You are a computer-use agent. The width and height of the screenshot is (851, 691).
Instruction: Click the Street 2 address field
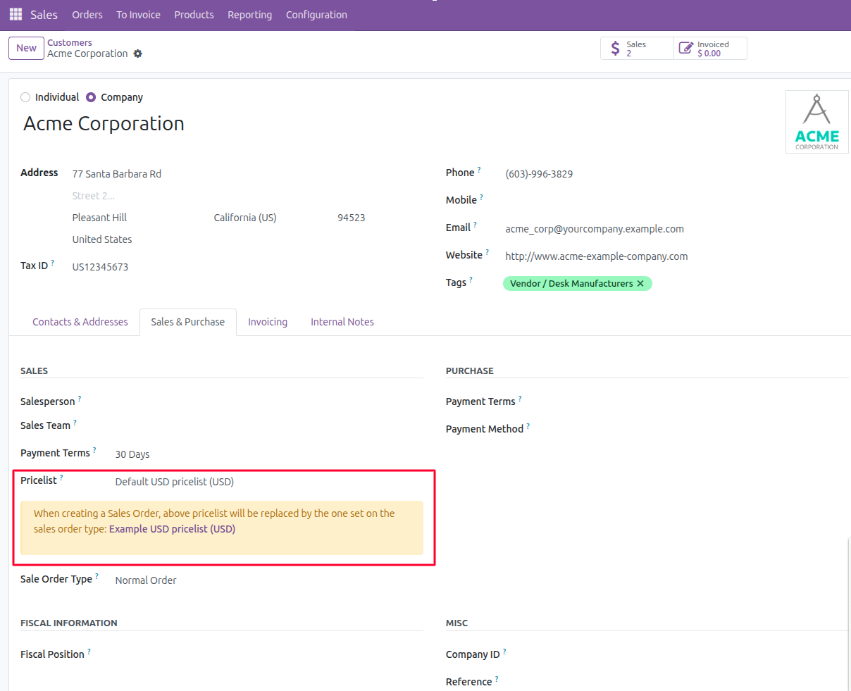pyautogui.click(x=247, y=196)
